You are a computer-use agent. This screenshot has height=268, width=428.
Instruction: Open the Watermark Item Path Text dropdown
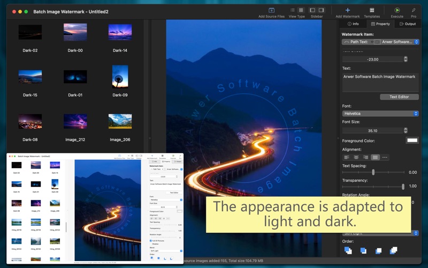(x=380, y=42)
